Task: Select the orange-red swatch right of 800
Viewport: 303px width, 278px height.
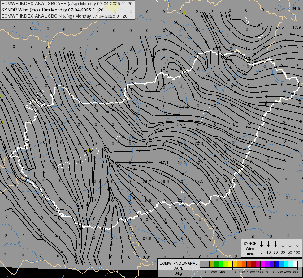Action: click(x=244, y=264)
